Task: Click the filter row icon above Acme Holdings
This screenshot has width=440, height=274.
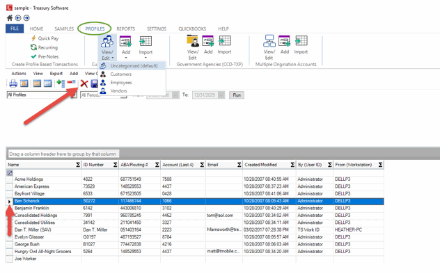Action: (10, 173)
